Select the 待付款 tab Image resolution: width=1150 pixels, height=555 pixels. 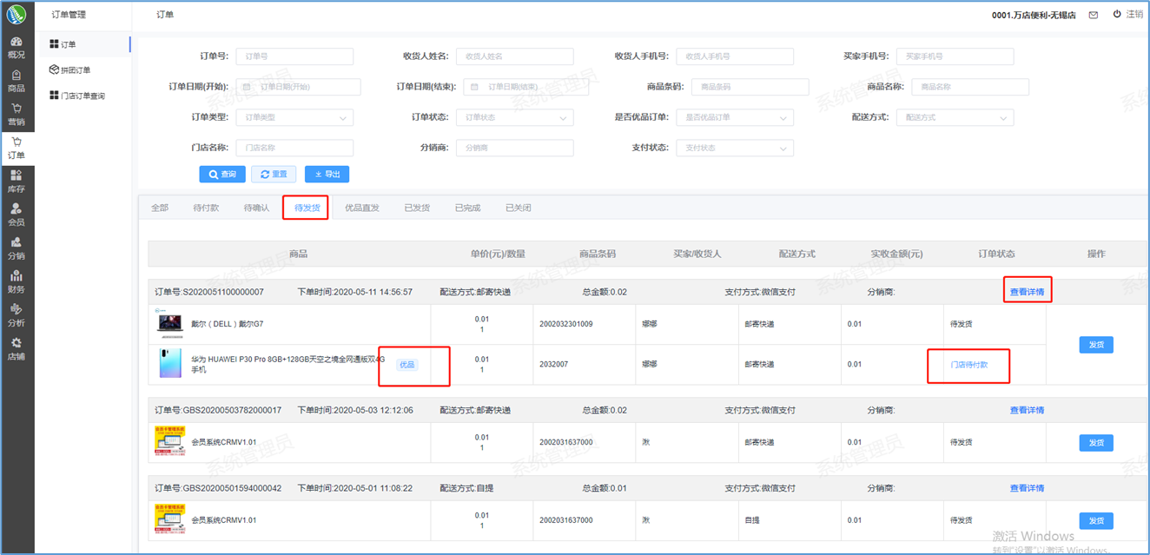tap(206, 208)
